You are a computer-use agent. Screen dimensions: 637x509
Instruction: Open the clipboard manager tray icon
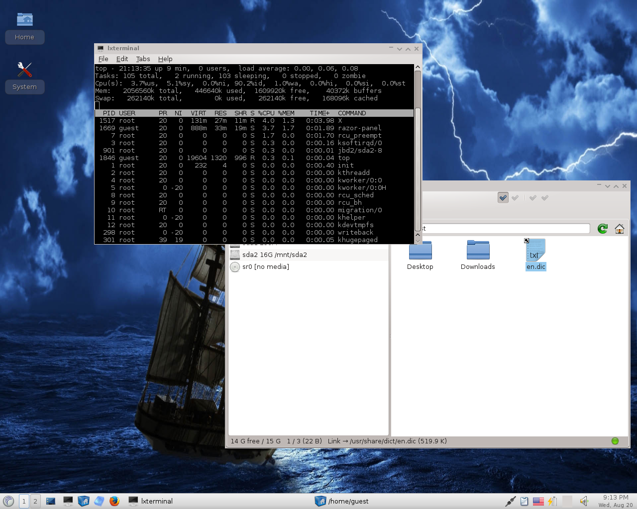click(x=524, y=501)
